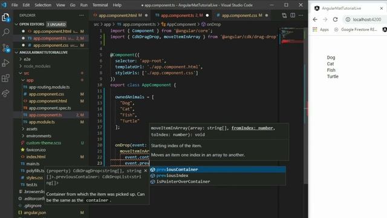Choose previousIndex autocomplete suggestion
This screenshot has width=387, height=218.
pyautogui.click(x=218, y=176)
